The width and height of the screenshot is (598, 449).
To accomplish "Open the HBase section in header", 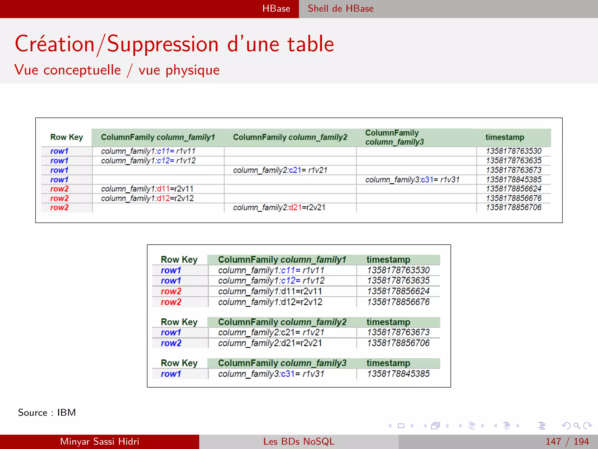I will click(x=276, y=8).
